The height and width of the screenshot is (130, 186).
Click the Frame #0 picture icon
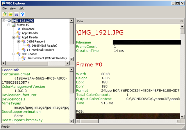[x=14, y=25]
